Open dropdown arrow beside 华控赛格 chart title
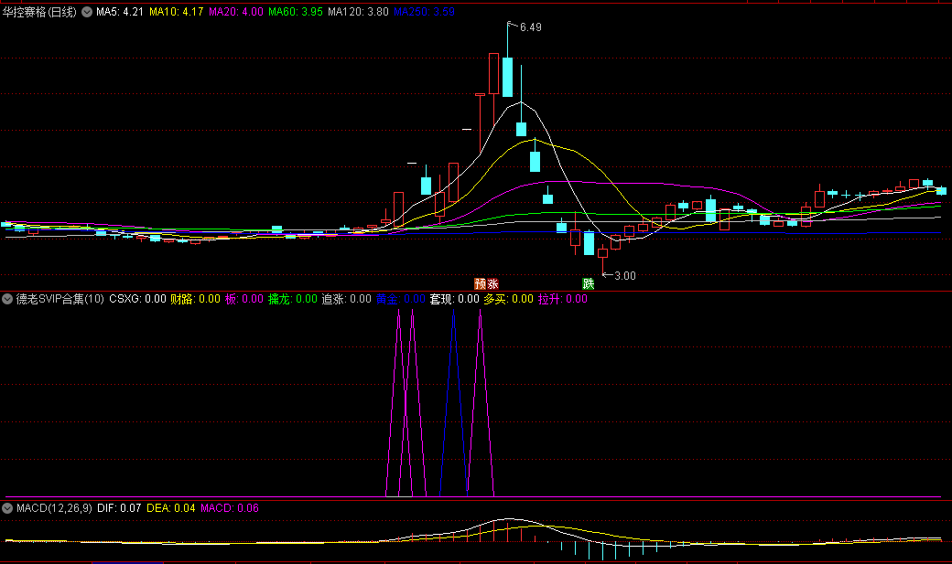The image size is (952, 564). coord(87,13)
